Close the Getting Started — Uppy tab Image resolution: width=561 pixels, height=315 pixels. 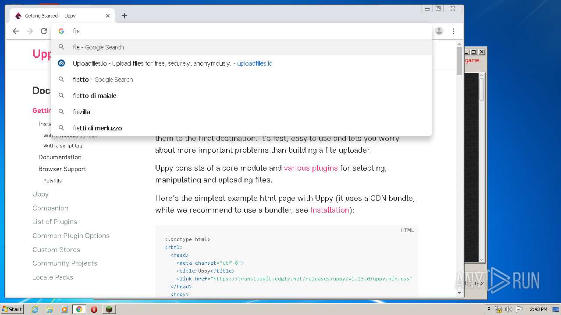[x=108, y=16]
